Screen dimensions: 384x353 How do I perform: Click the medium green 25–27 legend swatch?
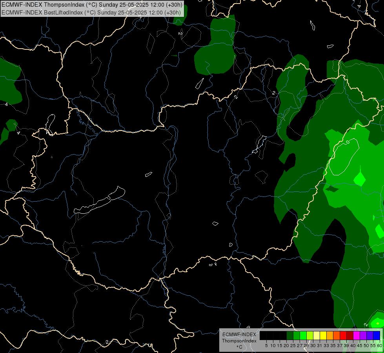coord(297,336)
